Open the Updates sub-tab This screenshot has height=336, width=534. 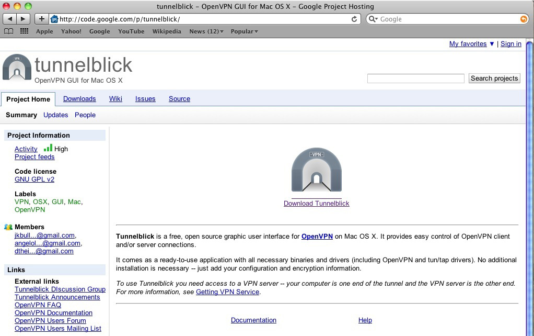click(x=55, y=115)
